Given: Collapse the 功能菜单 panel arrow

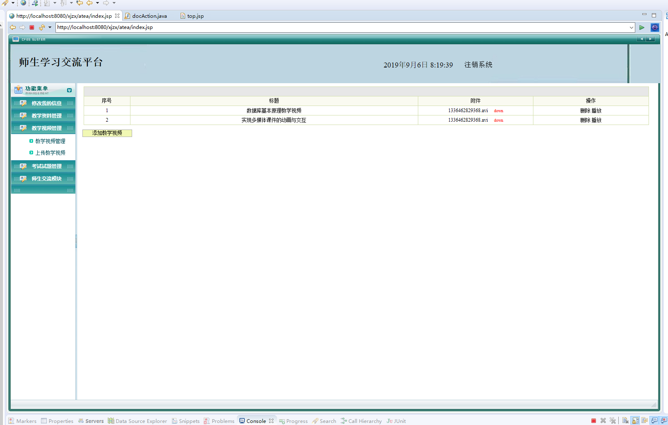Looking at the screenshot, I should (69, 90).
